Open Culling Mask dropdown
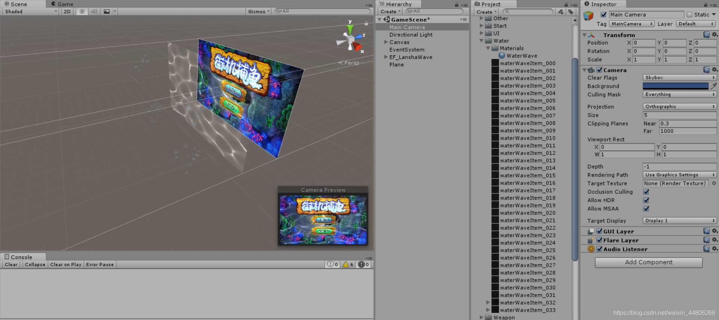Viewport: 719px width, 320px height. click(680, 95)
